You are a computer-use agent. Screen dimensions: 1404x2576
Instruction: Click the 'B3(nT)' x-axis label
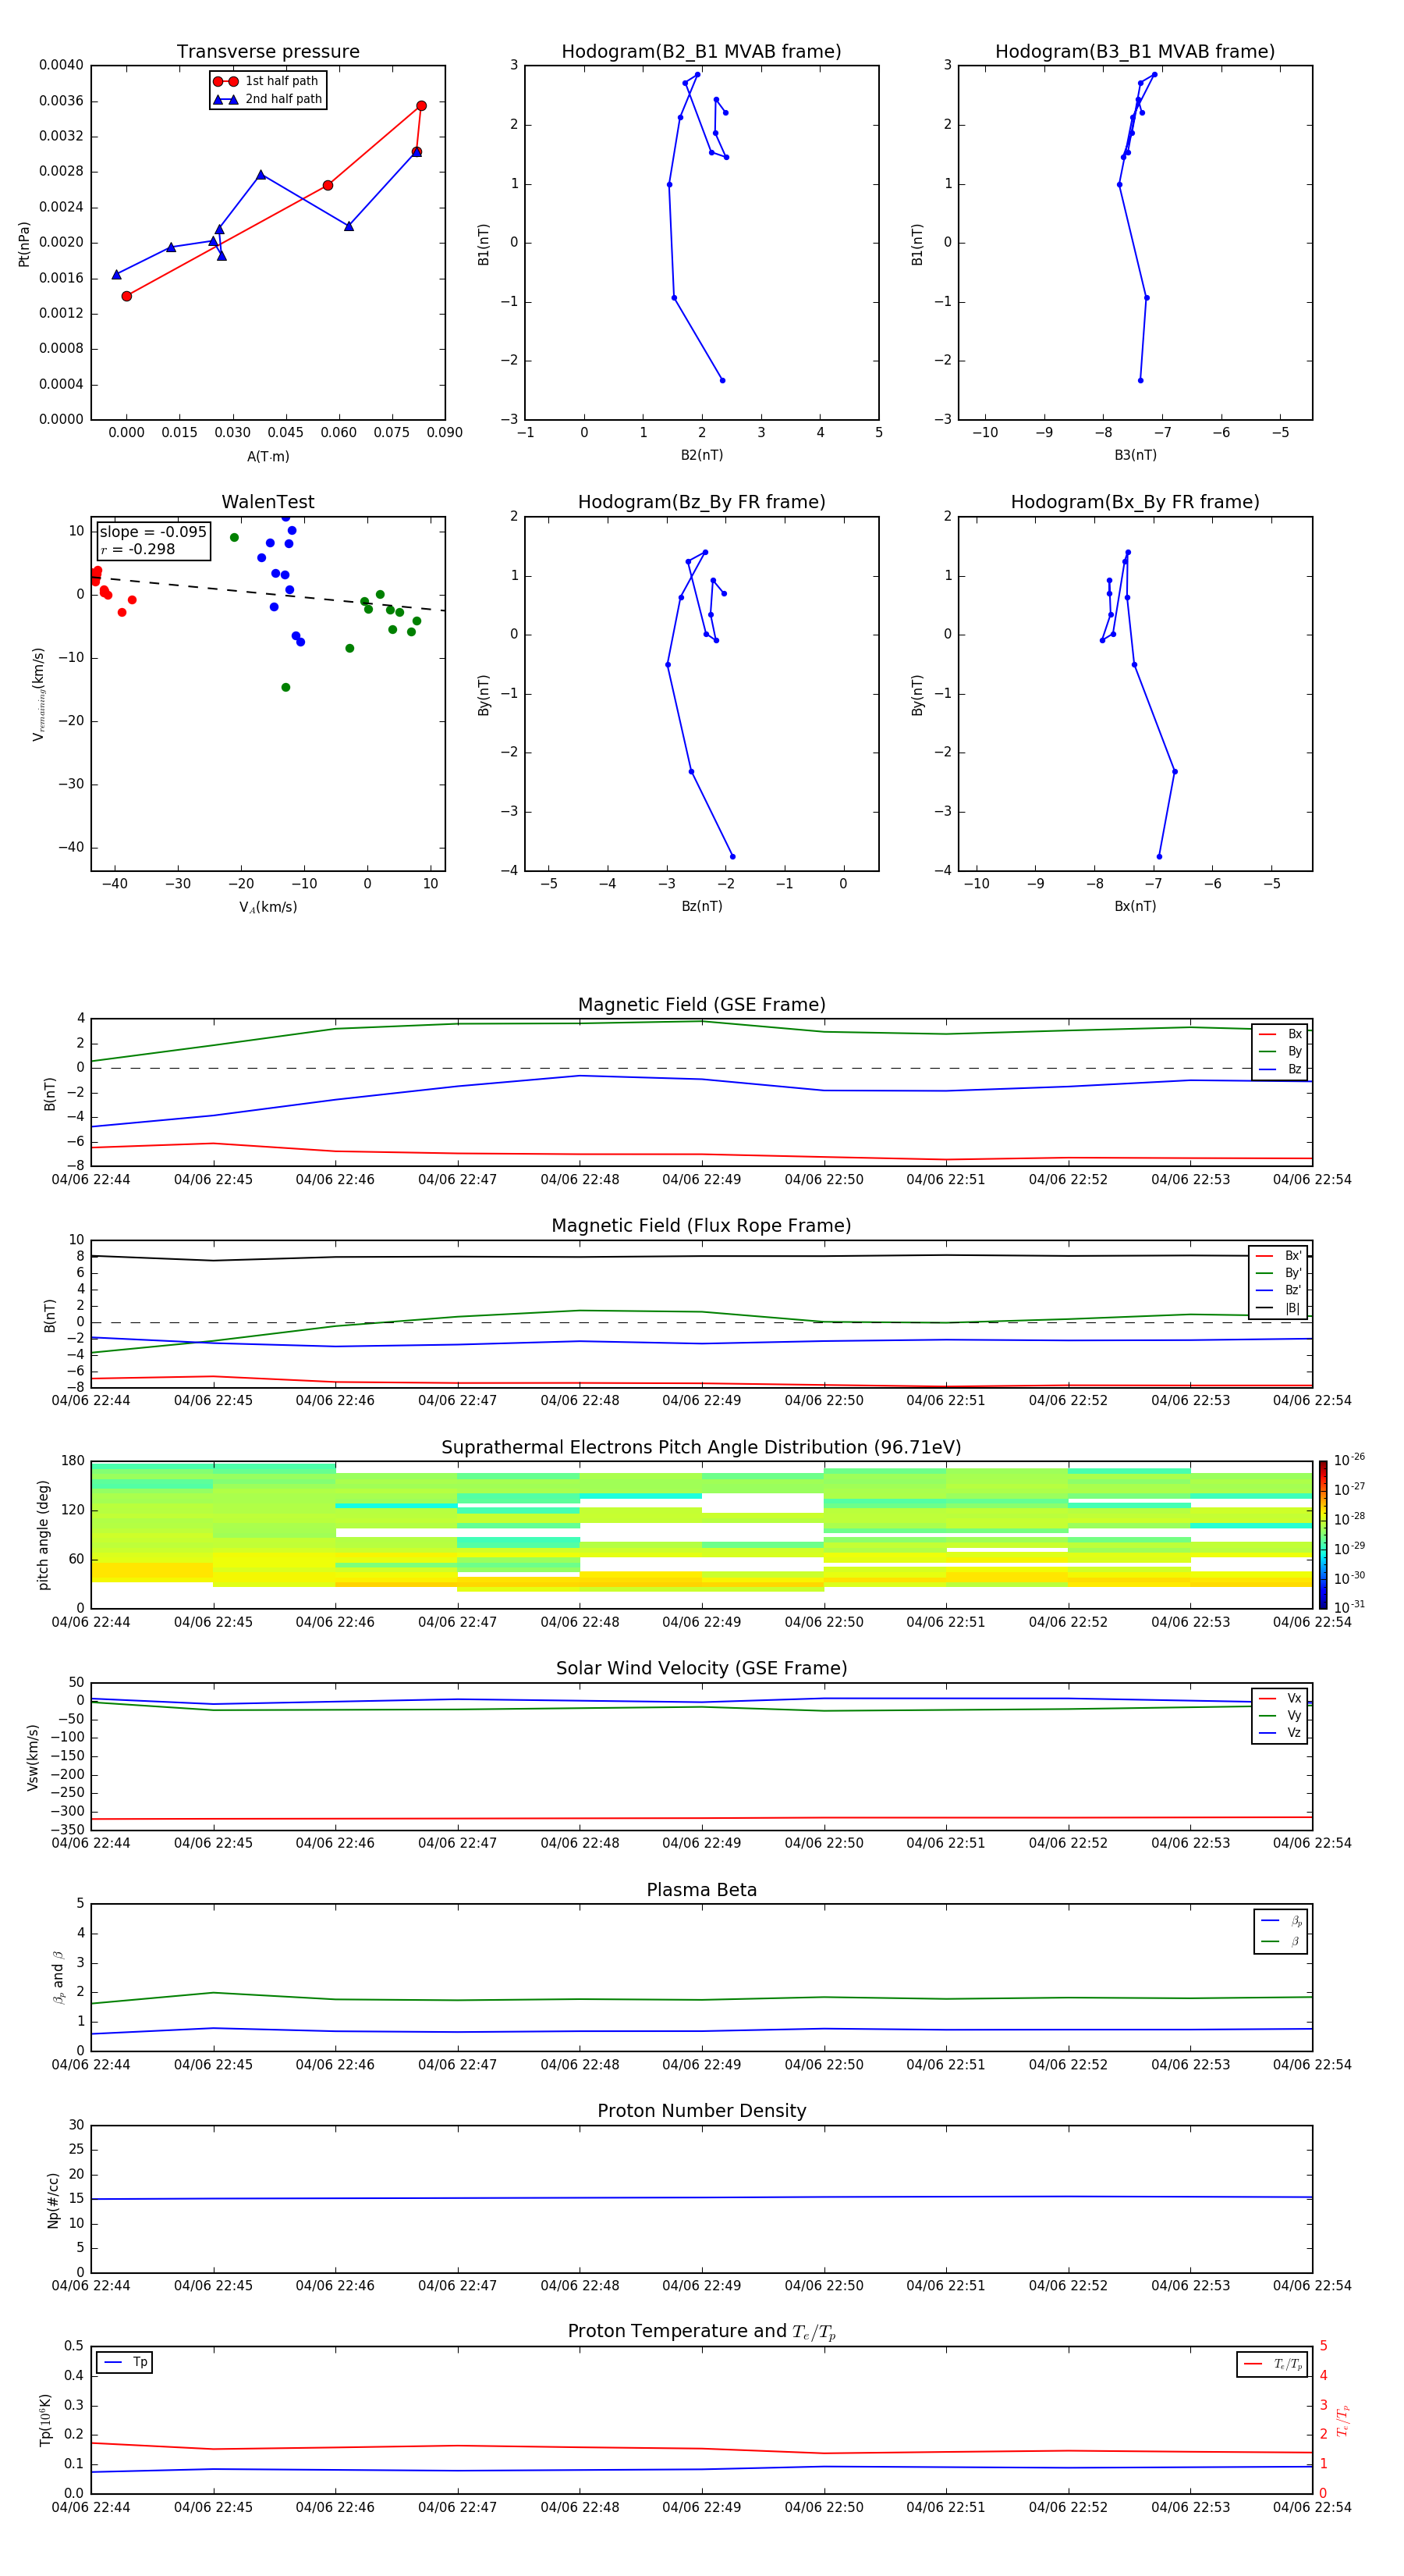point(1135,455)
